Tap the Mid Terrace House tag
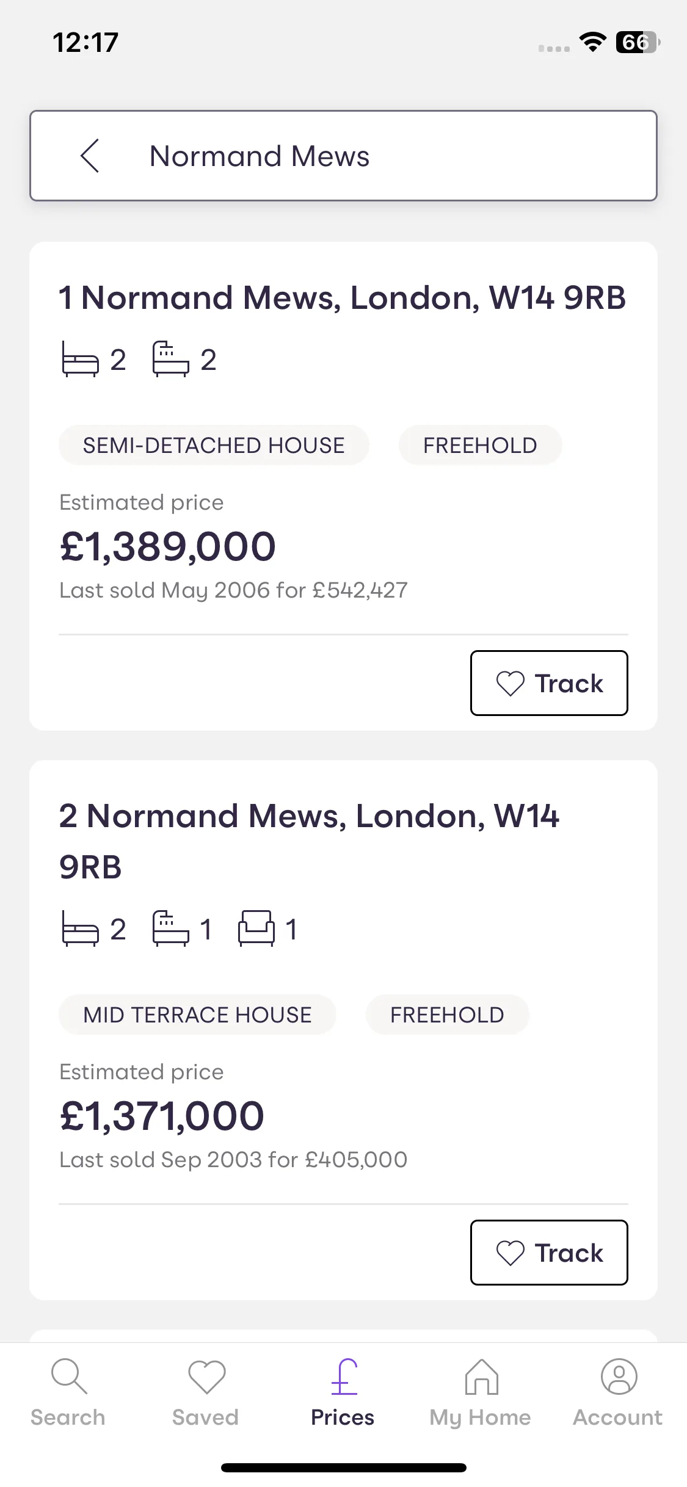The image size is (687, 1487). [197, 1015]
